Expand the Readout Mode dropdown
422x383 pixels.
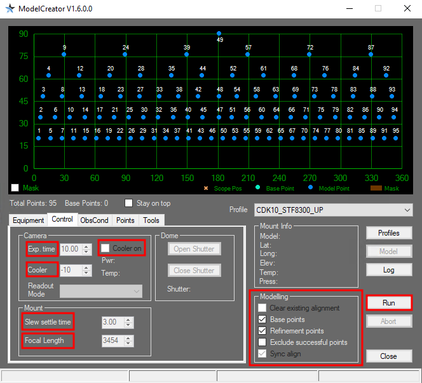click(x=101, y=290)
